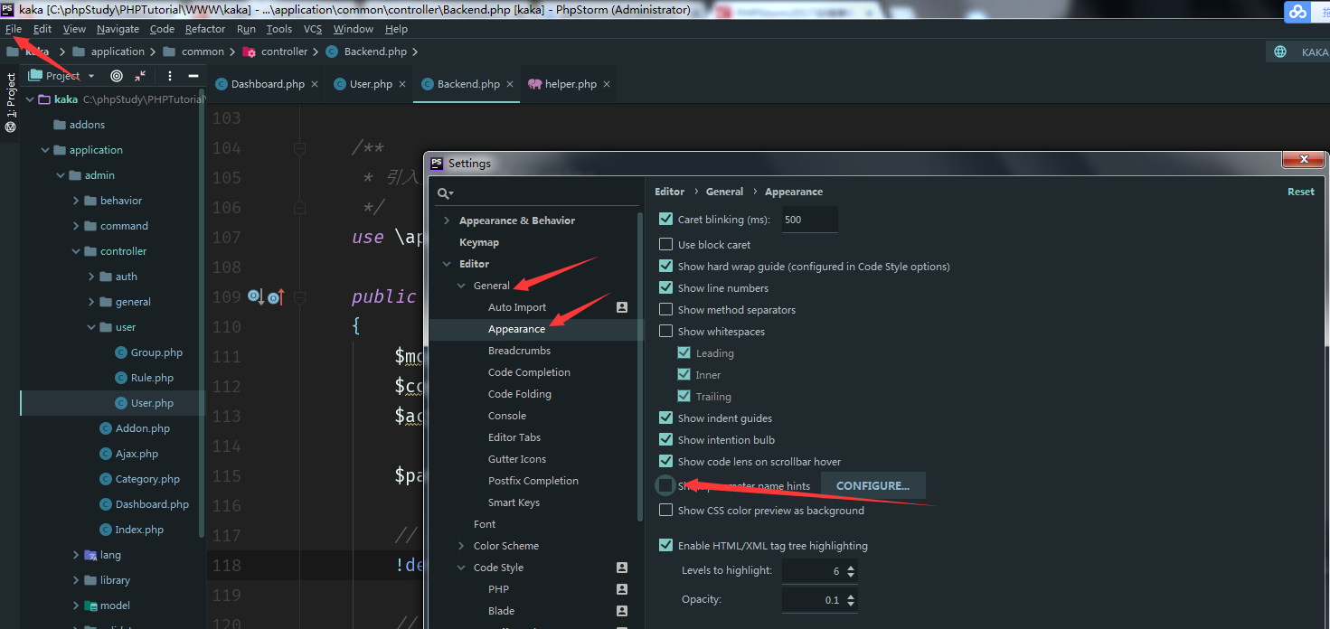Enable Show whitespaces

click(x=666, y=331)
